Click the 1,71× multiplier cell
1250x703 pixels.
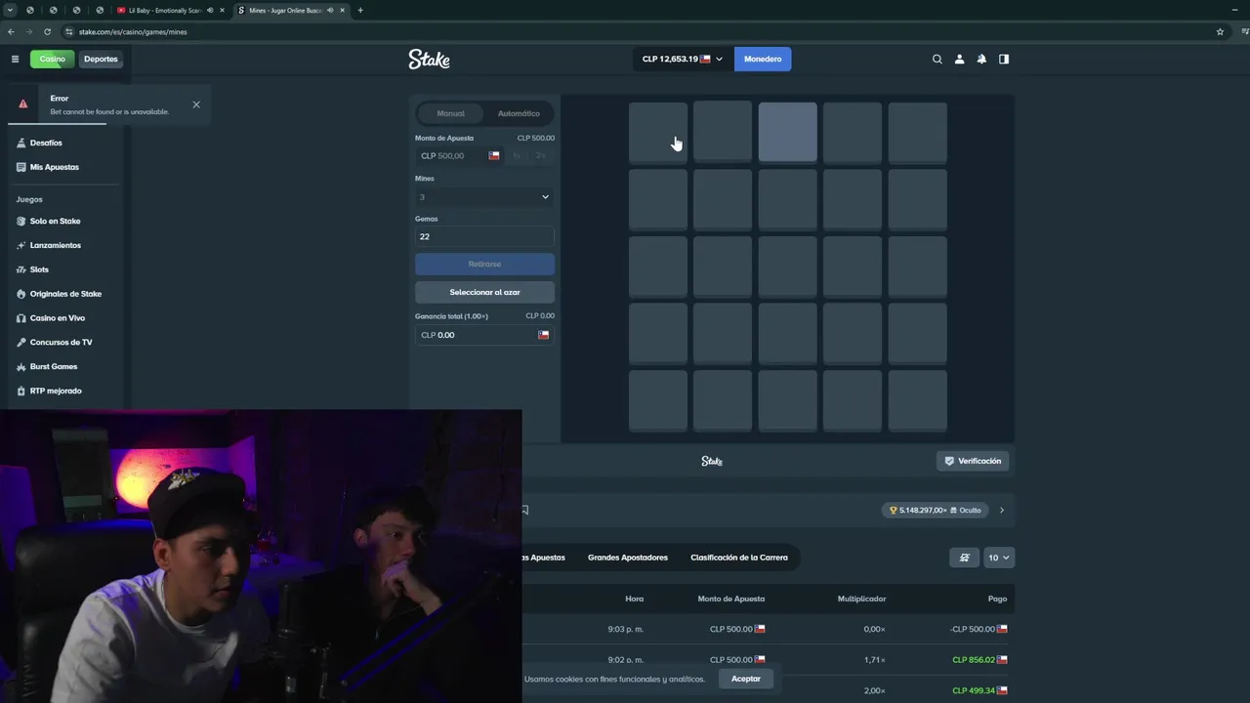874,660
